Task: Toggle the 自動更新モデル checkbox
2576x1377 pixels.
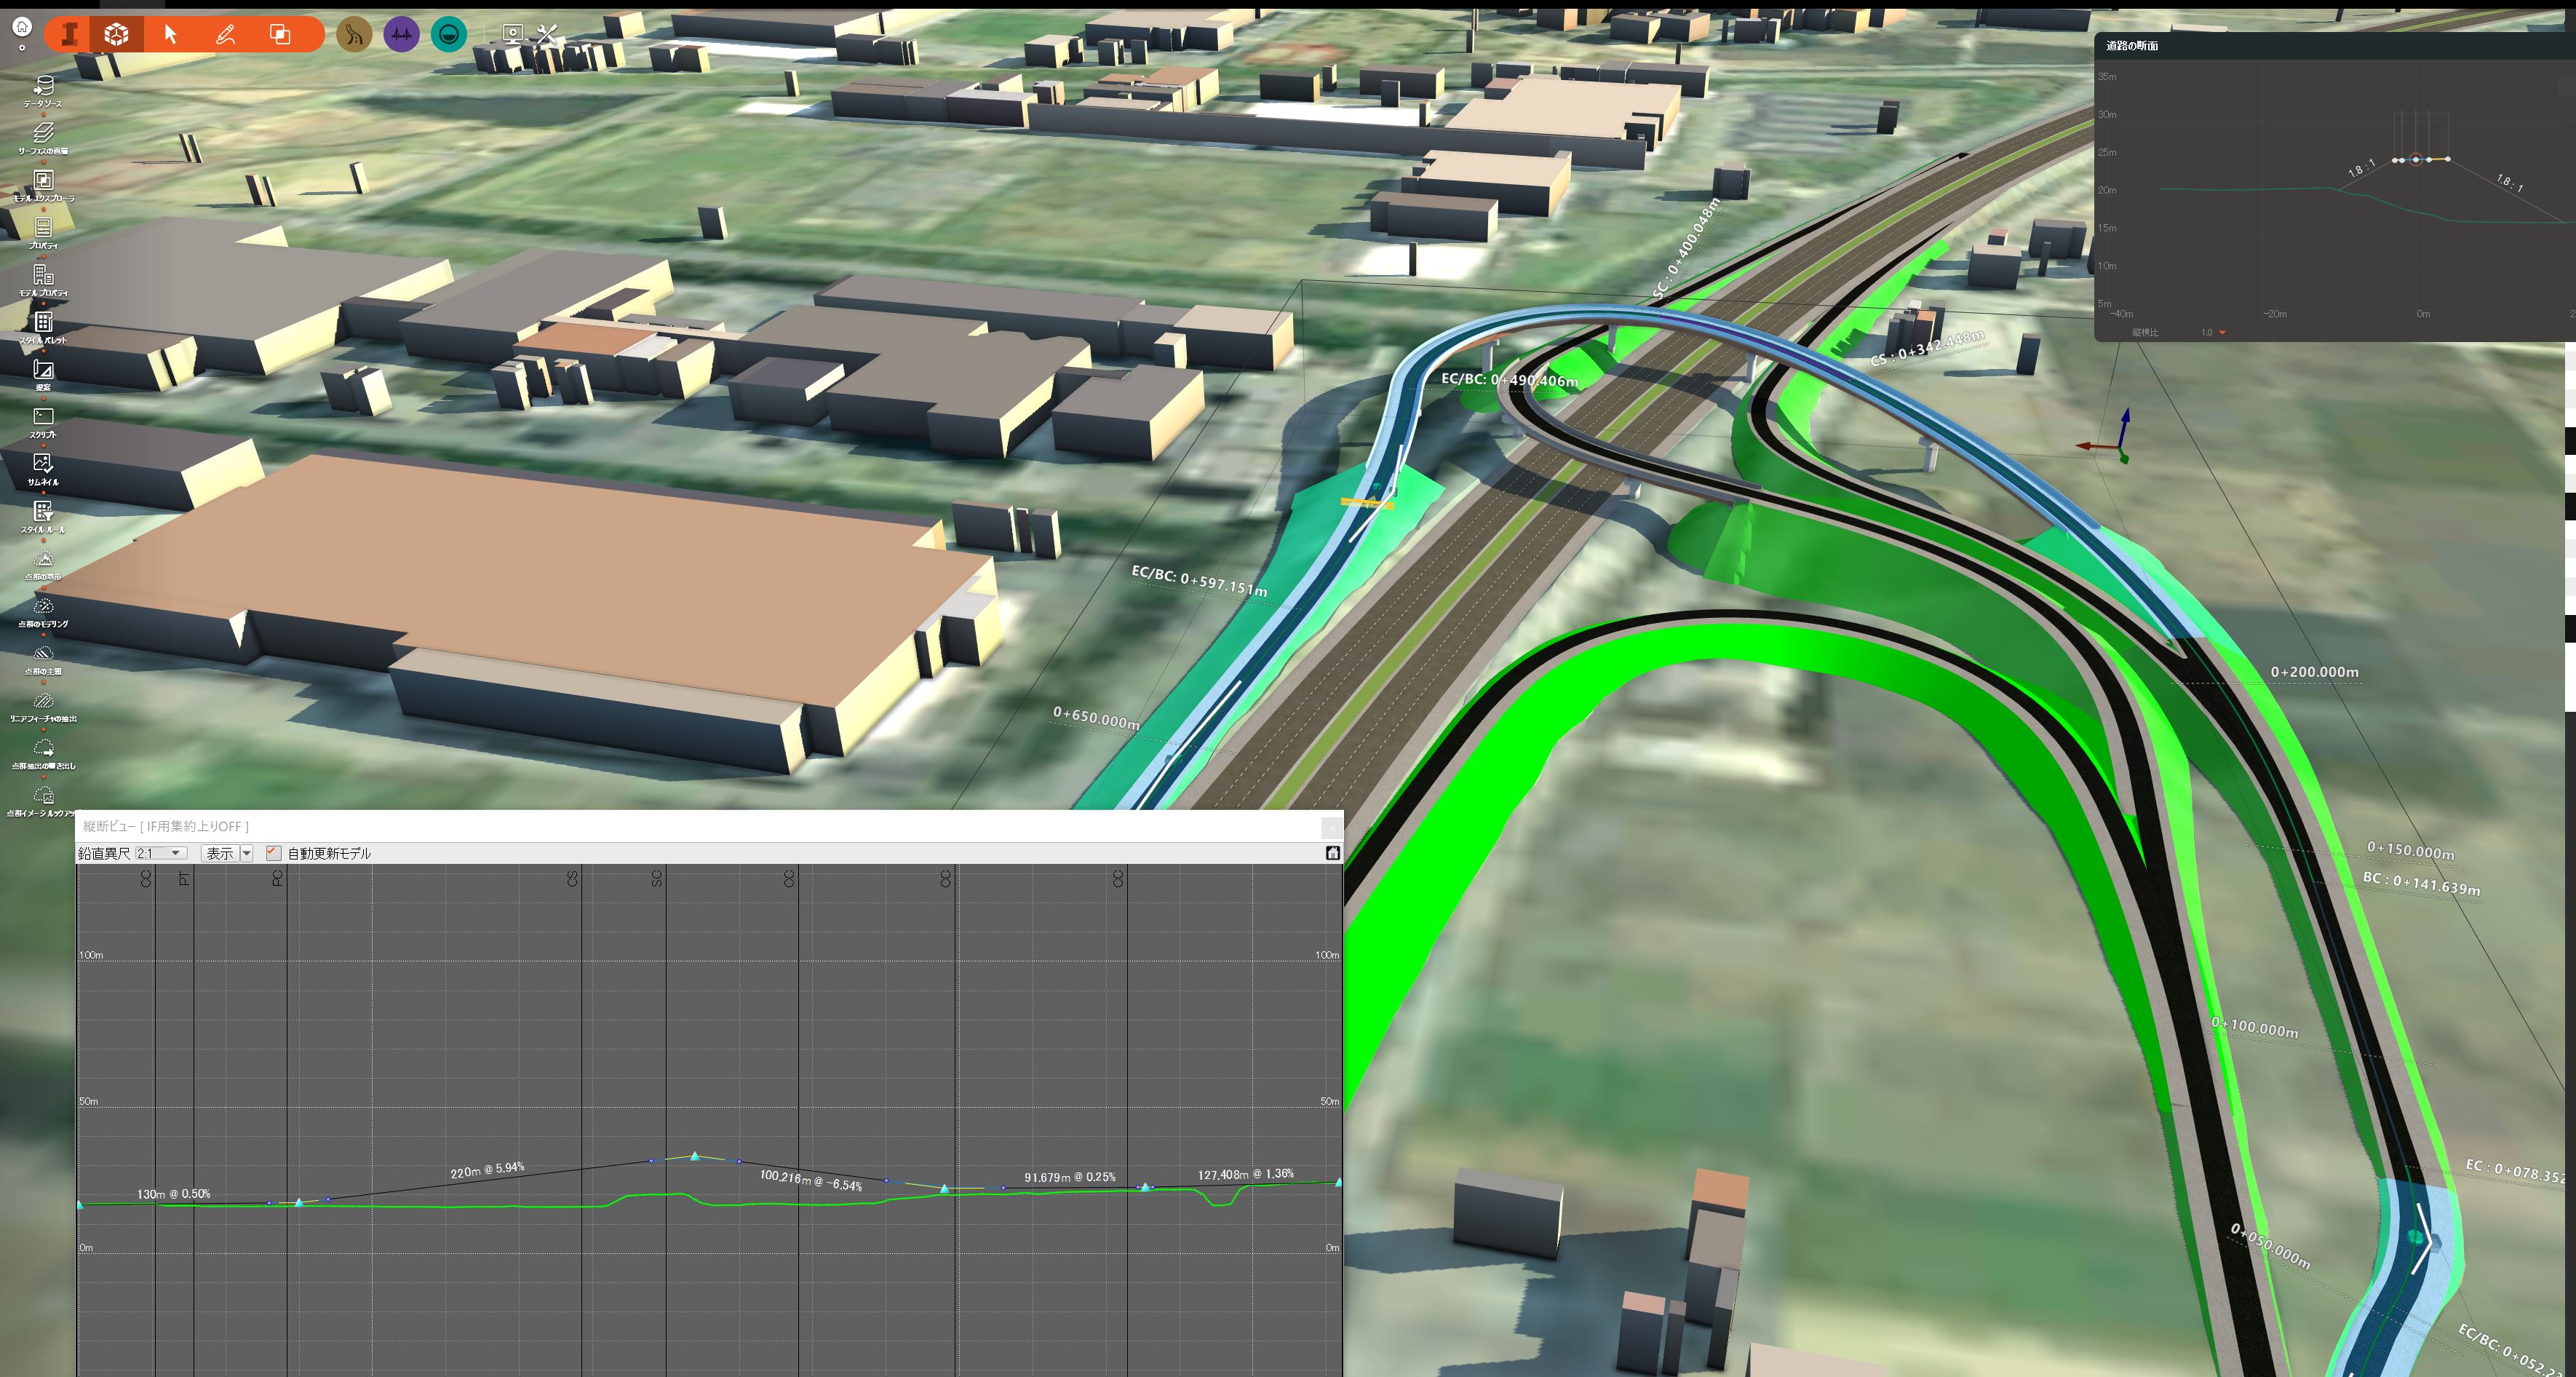Action: click(273, 853)
